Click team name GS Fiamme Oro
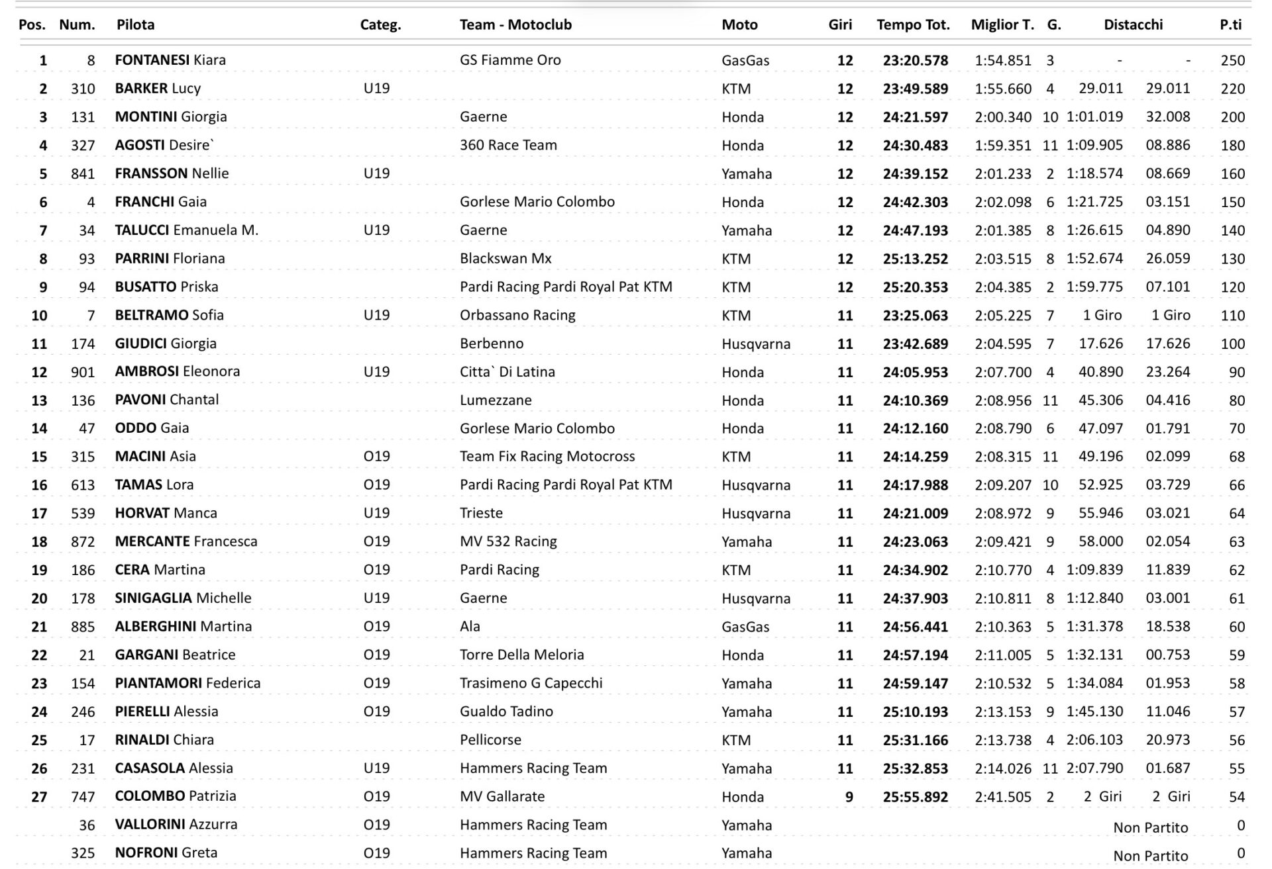 click(510, 60)
